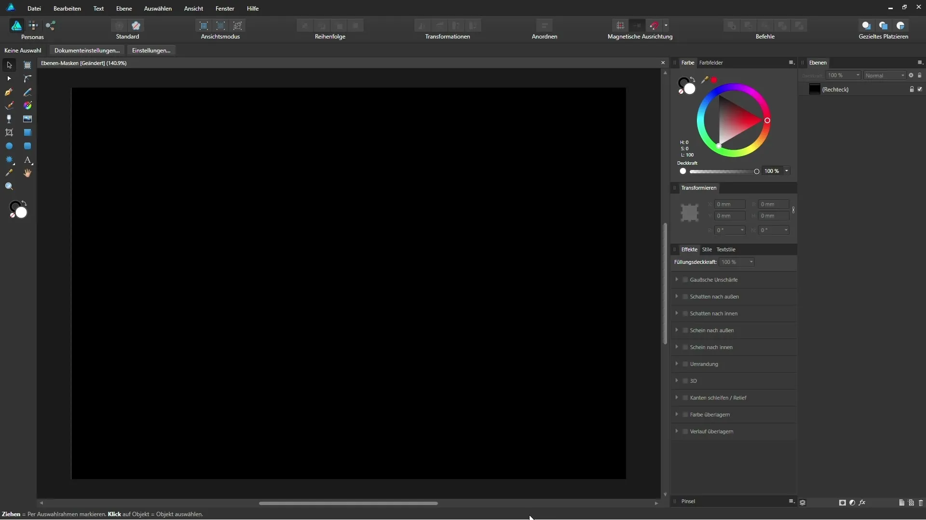Open the Ebene menu
Screen dimensions: 926x520
[124, 8]
